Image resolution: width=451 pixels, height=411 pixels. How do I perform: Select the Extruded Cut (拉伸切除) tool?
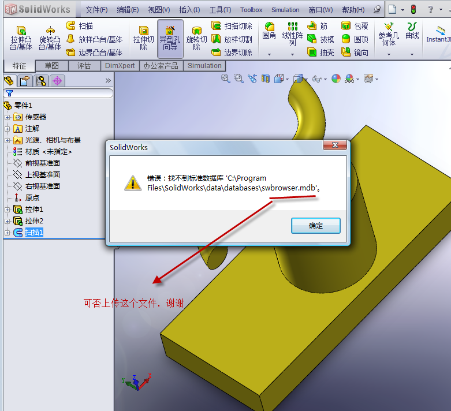pyautogui.click(x=143, y=38)
